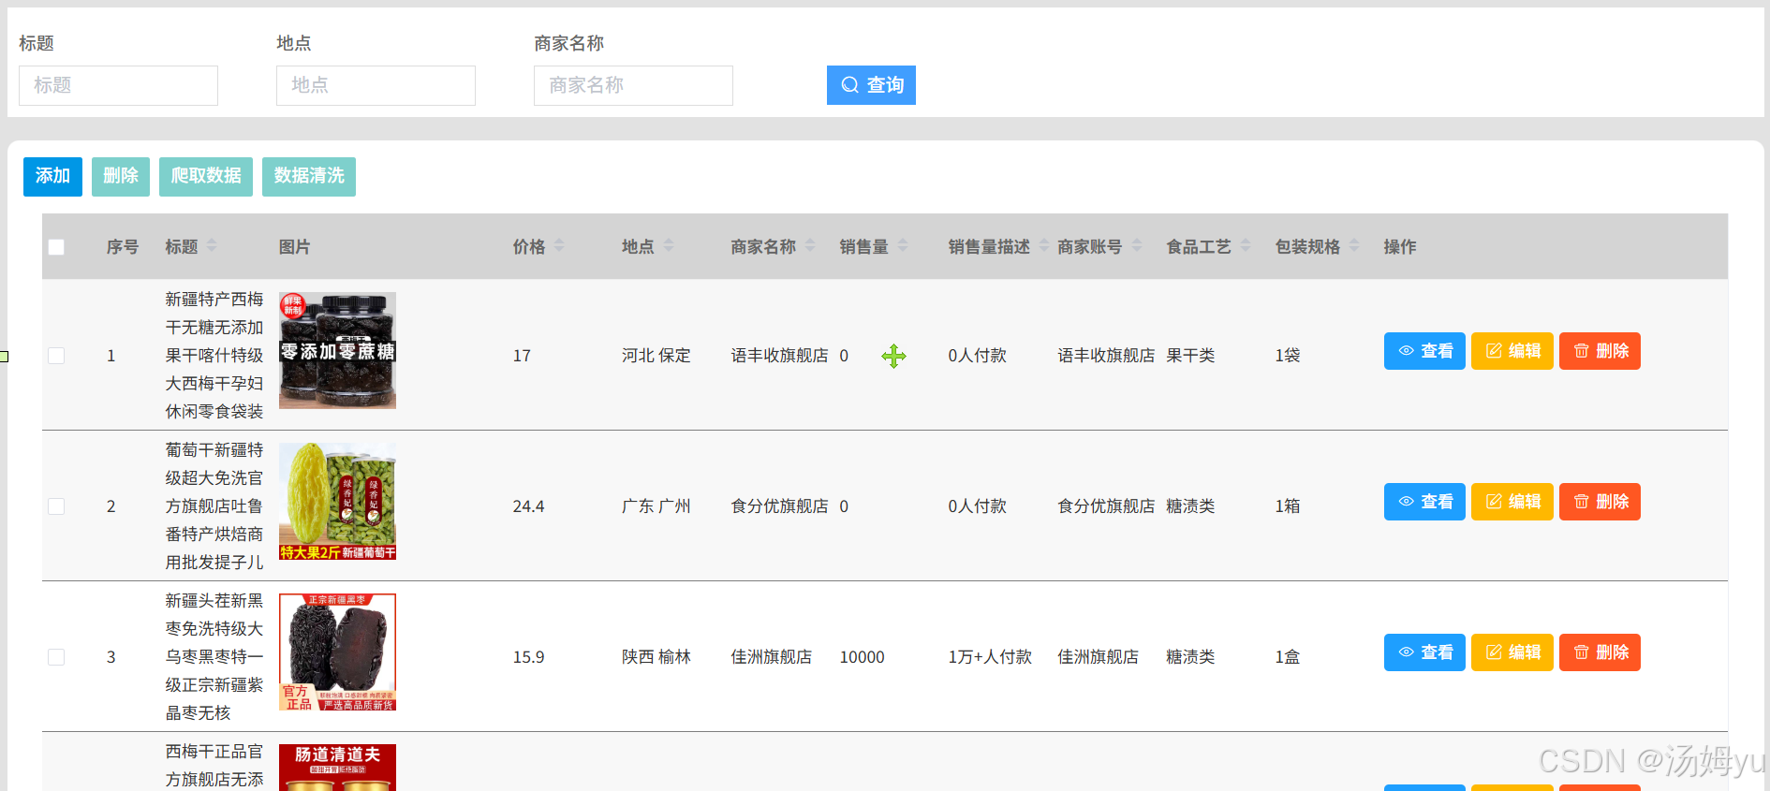Open 查看 for the 食分优旗舰店 row
This screenshot has width=1770, height=791.
pyautogui.click(x=1424, y=502)
